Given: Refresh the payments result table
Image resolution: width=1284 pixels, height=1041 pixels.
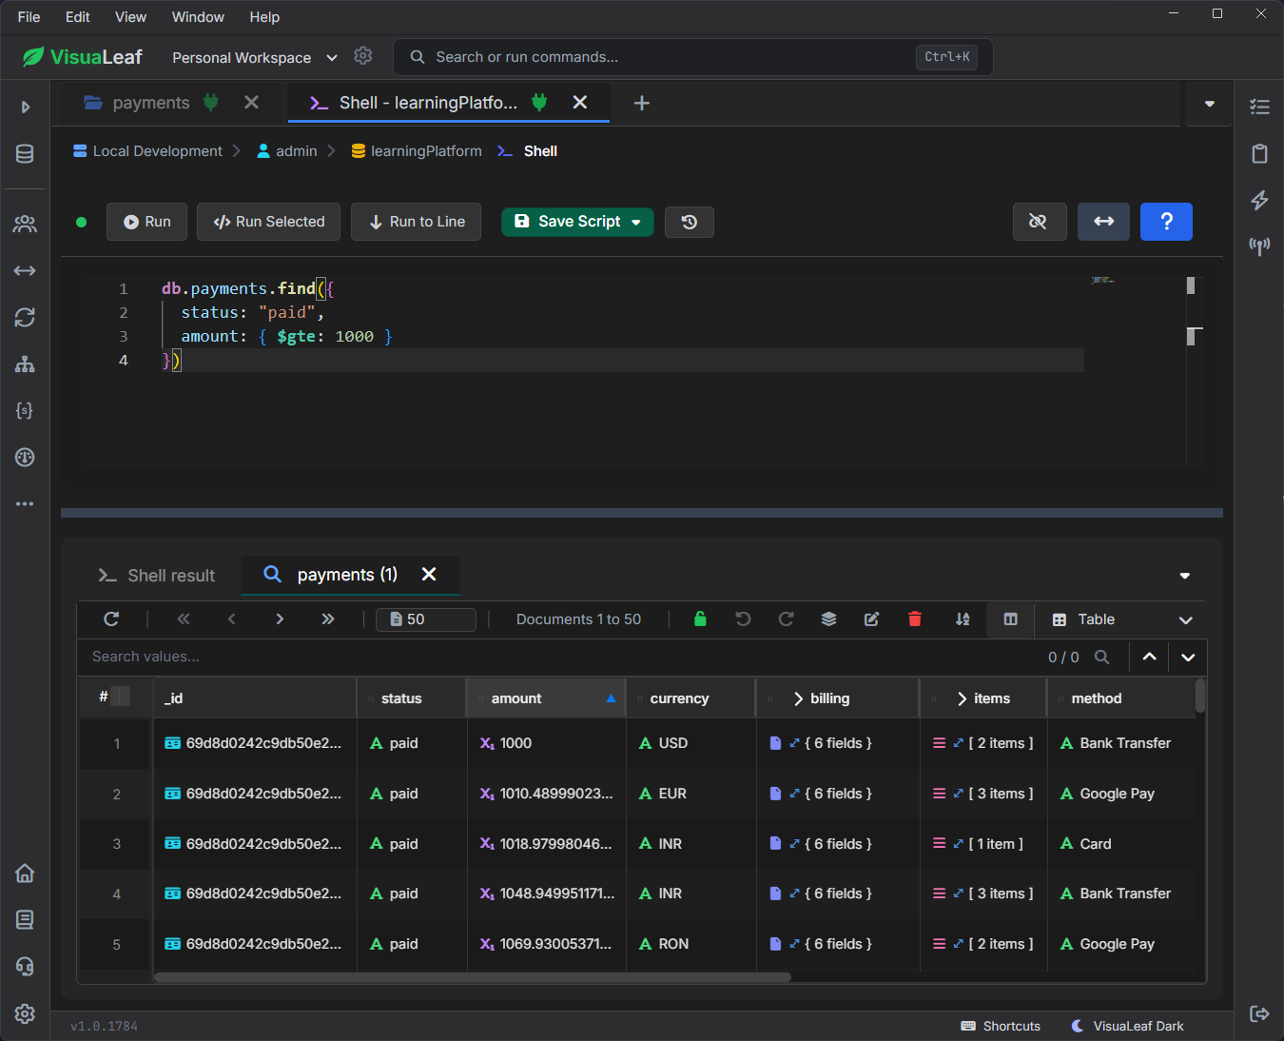Looking at the screenshot, I should click(111, 619).
